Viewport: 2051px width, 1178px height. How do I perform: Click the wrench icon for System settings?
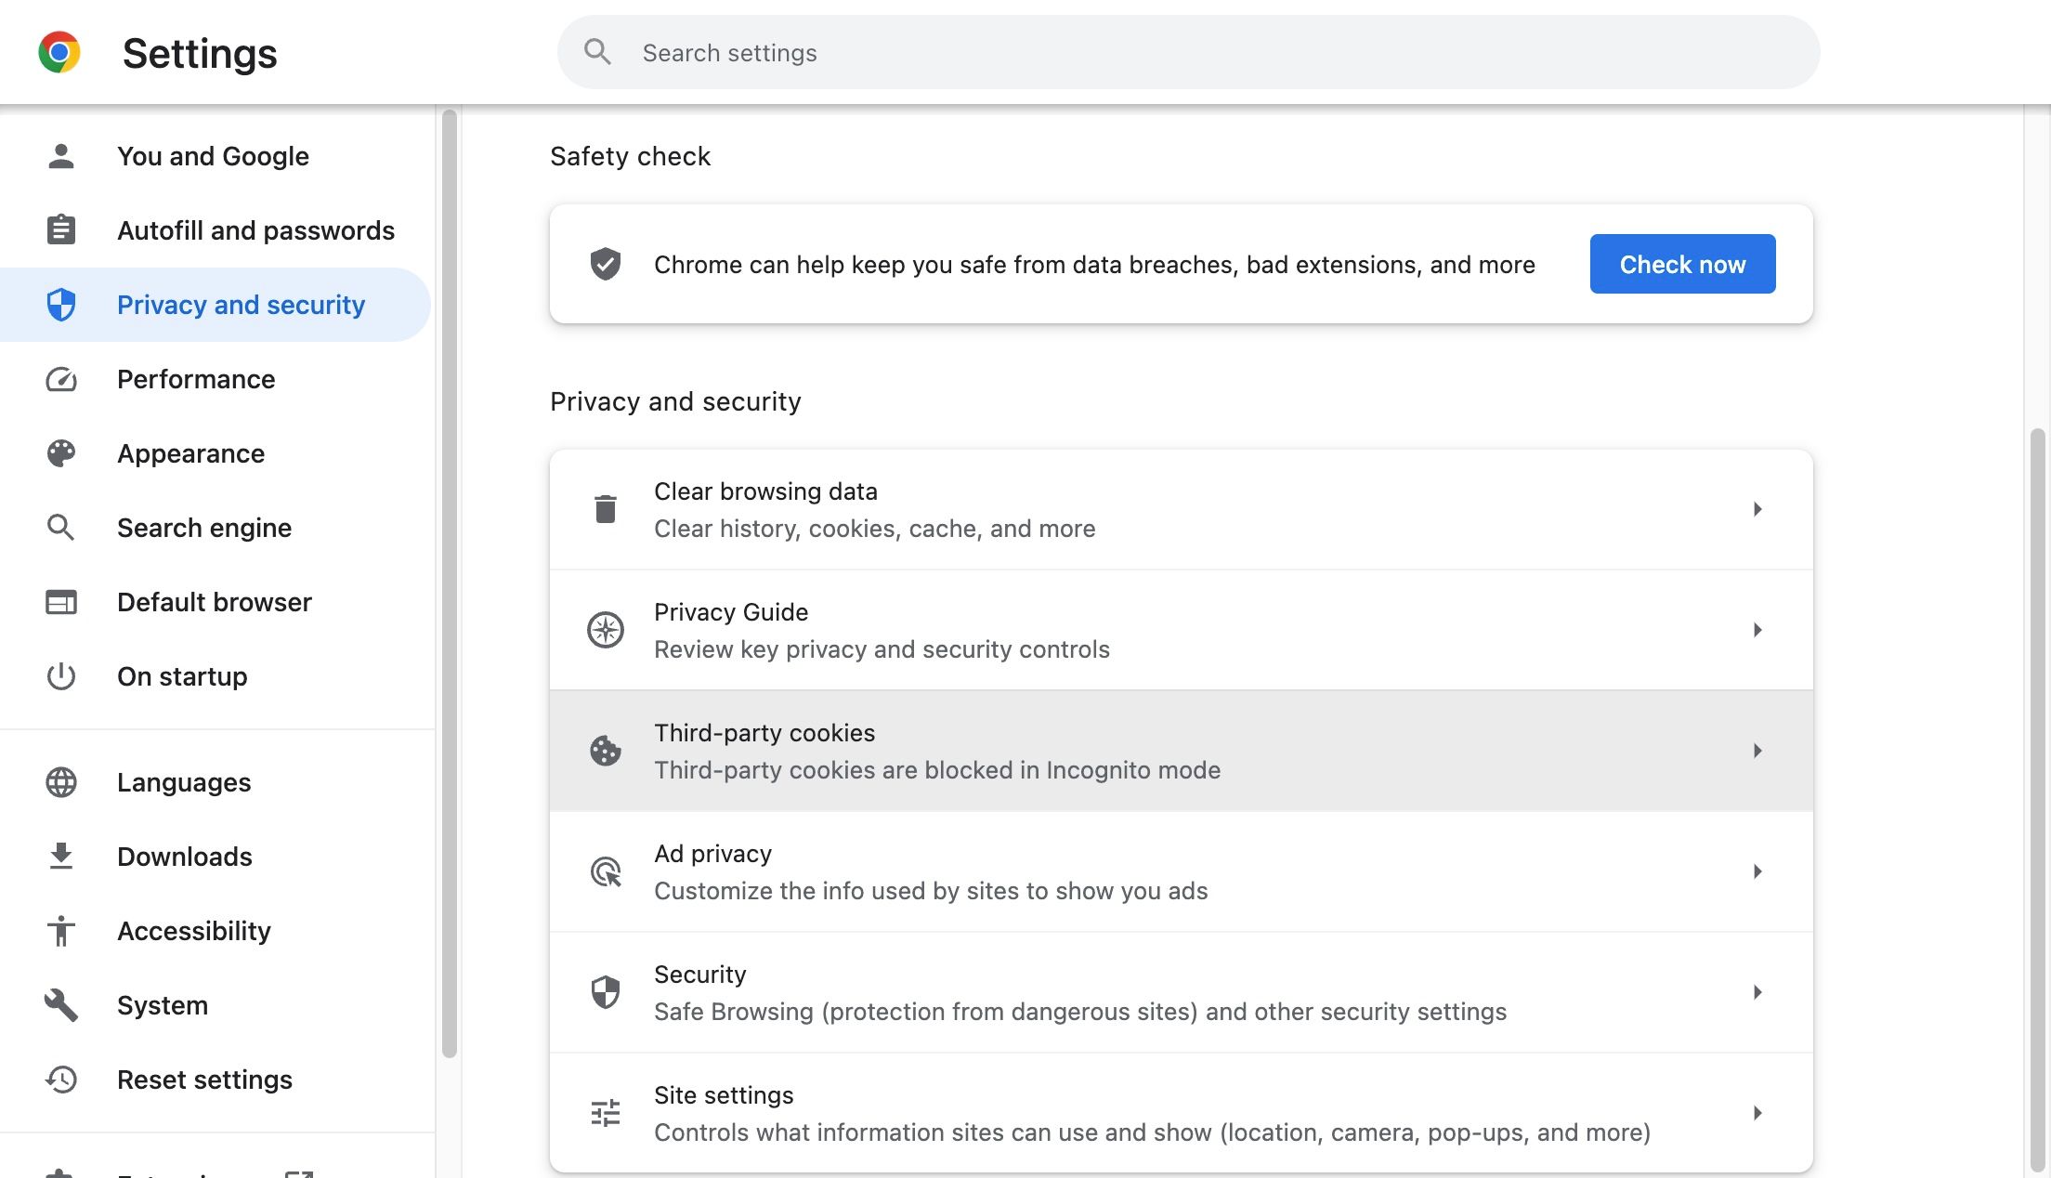point(61,1004)
